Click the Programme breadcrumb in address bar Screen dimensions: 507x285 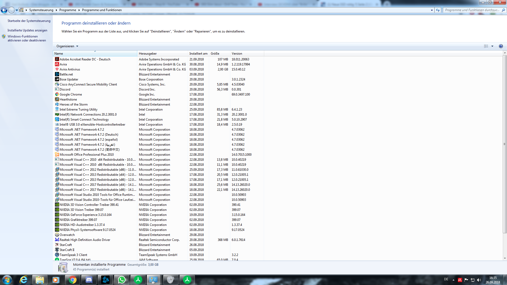[68, 10]
